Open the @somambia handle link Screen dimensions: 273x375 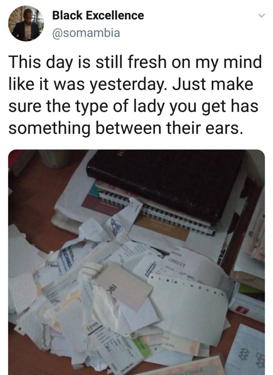point(86,33)
